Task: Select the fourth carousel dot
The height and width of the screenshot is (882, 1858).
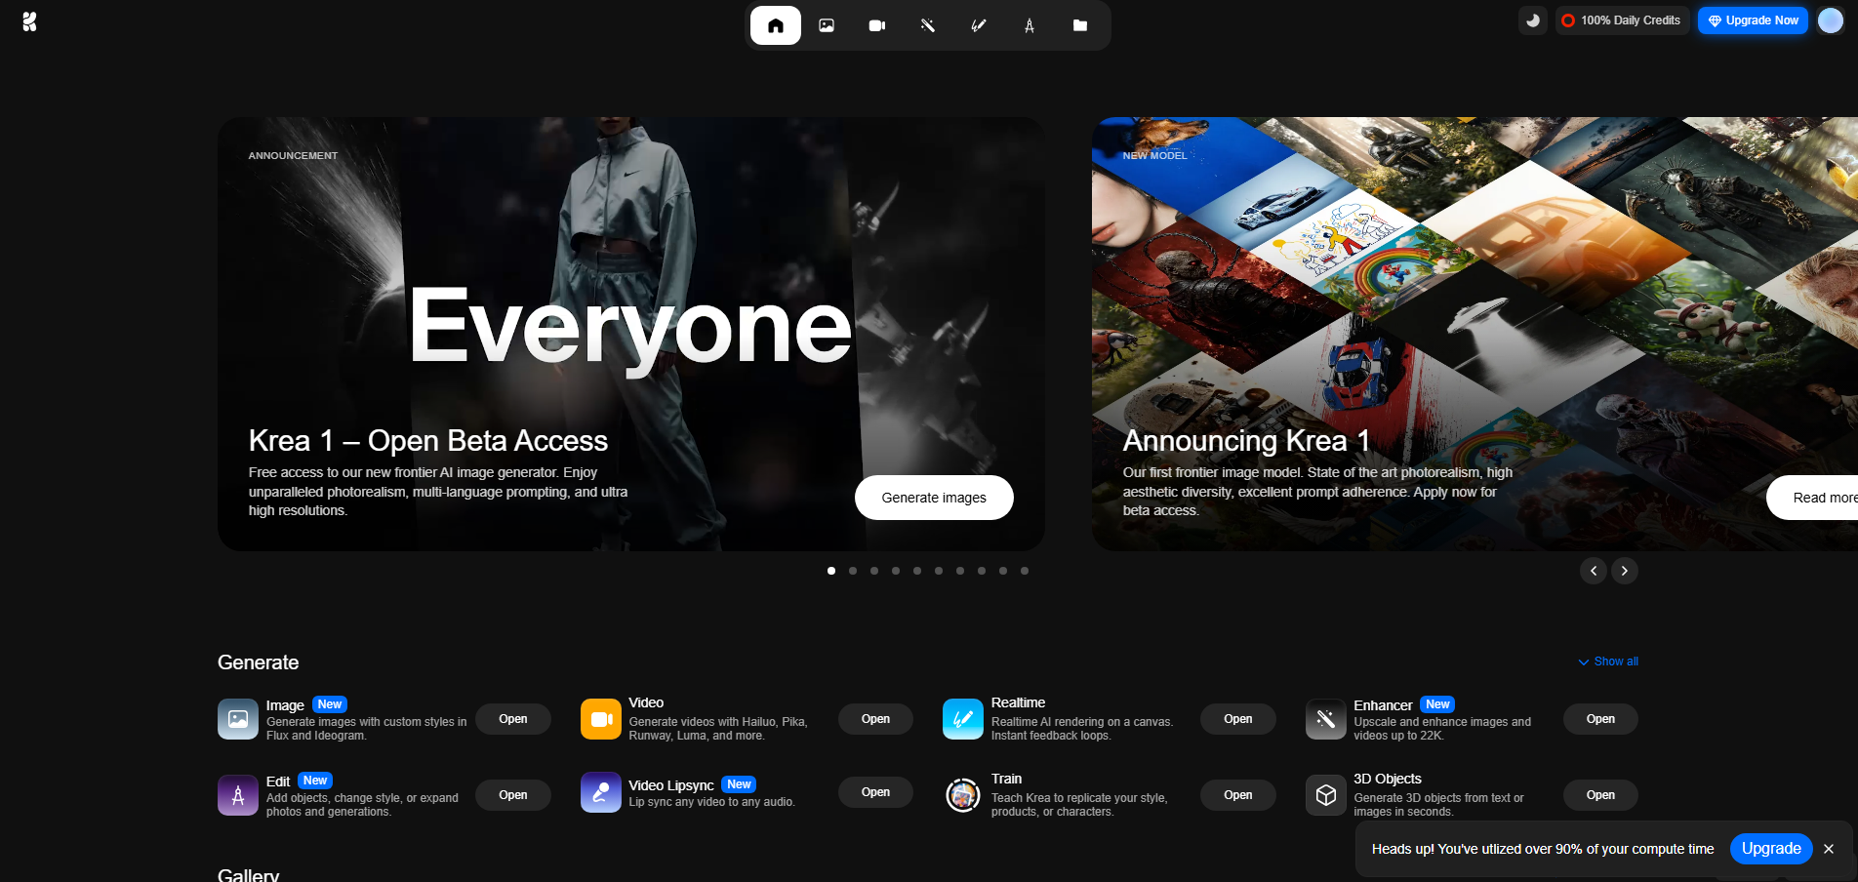Action: pos(896,571)
